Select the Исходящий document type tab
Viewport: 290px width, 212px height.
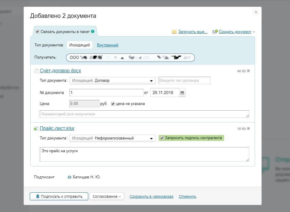(79, 45)
